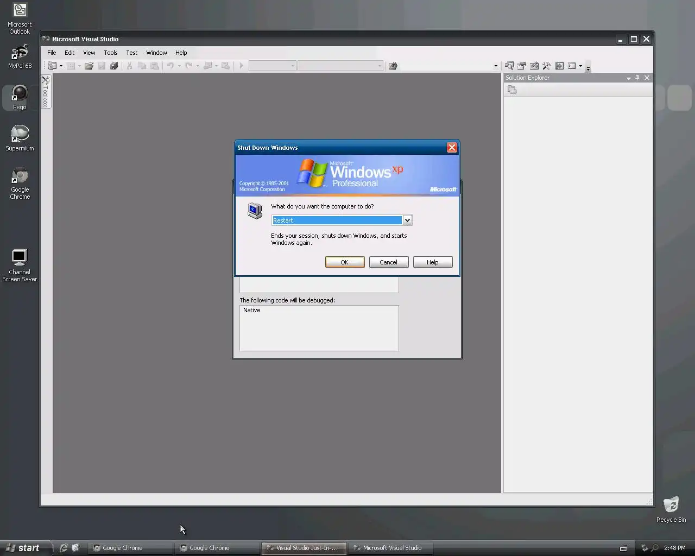The height and width of the screenshot is (556, 695).
Task: Click the Toolbox hammer-and-wrench icon
Action: coord(547,66)
